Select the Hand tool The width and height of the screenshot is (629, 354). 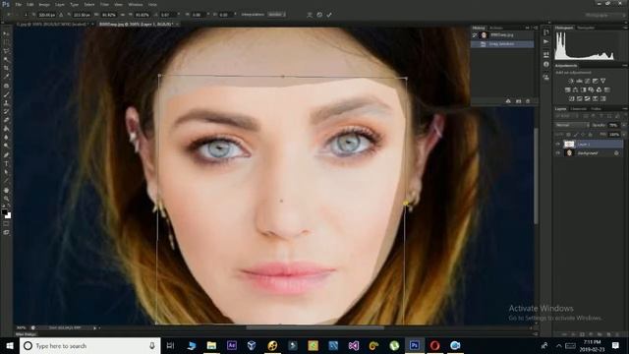point(6,190)
